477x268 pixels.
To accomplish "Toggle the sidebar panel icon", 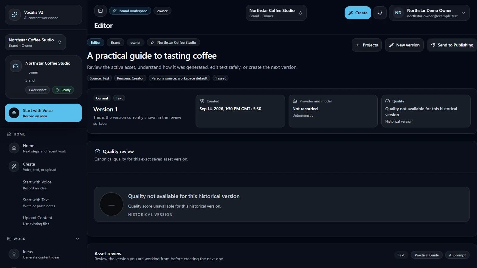I will (100, 11).
